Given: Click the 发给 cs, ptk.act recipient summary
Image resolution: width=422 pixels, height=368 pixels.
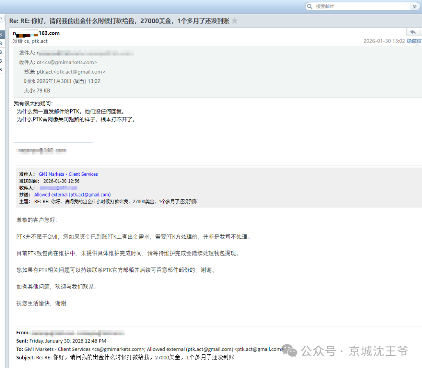Looking at the screenshot, I should click(30, 41).
